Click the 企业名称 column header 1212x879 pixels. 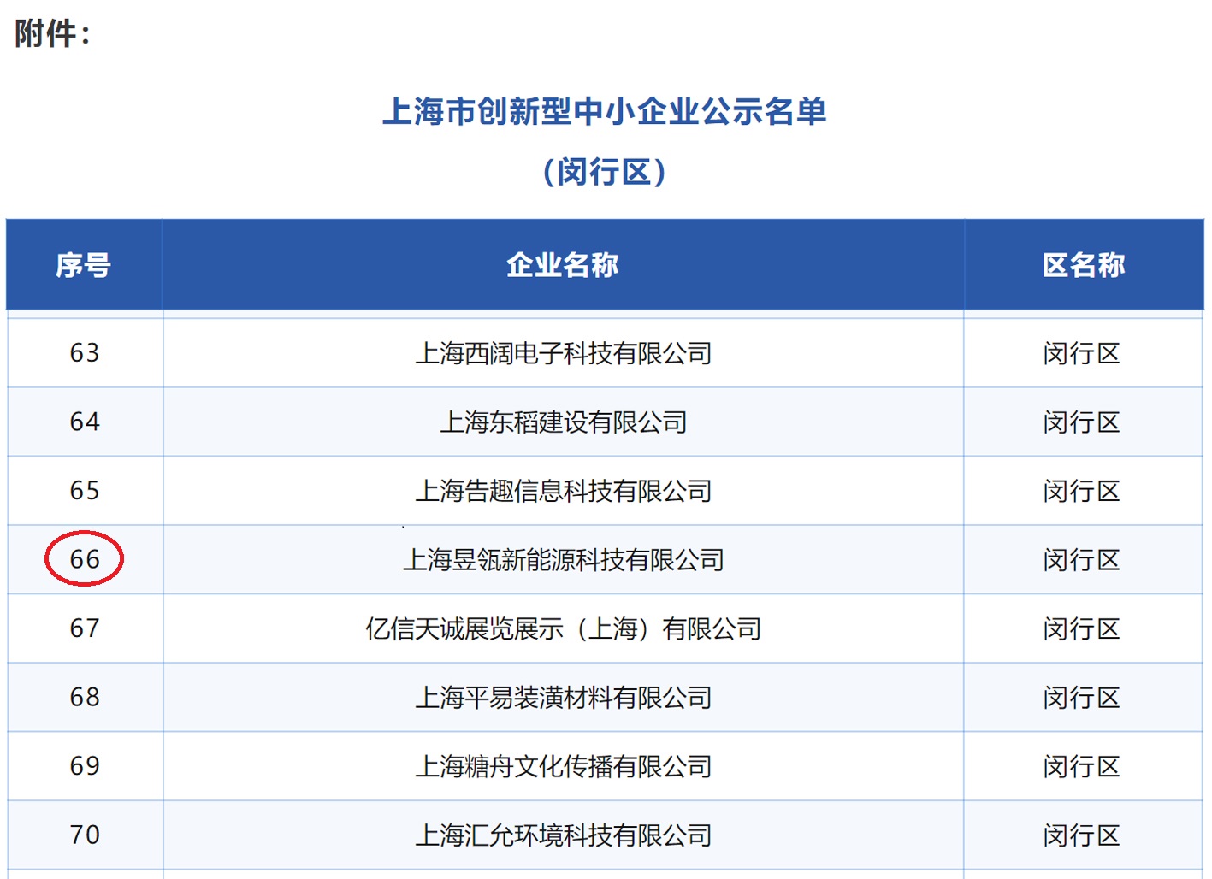[x=564, y=265]
